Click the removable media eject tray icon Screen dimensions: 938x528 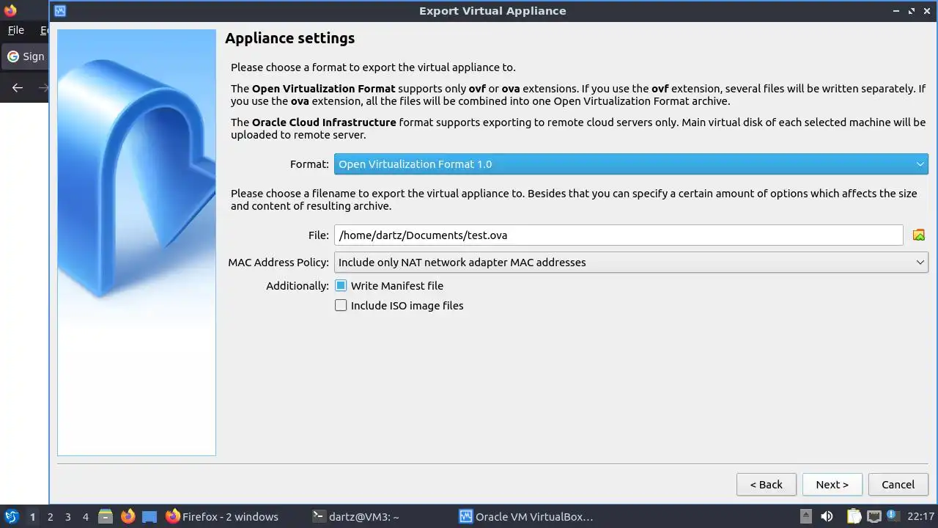[806, 516]
